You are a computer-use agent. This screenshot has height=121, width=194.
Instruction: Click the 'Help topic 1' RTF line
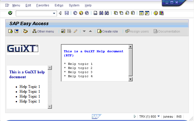pos(78,64)
